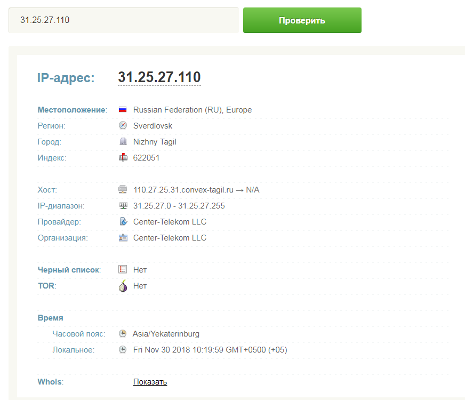
Task: Click the provider icon next to Center-Telekom LLC
Action: pos(123,222)
